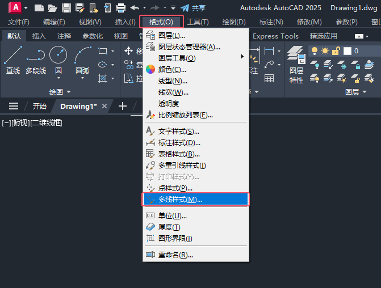
Task: Choose 文字样式(S)... menu entry
Action: (196, 132)
